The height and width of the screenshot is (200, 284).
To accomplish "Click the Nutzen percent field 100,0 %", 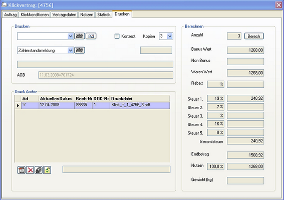I will point(216,166).
